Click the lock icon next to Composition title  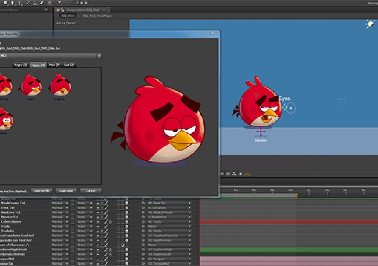(62, 10)
